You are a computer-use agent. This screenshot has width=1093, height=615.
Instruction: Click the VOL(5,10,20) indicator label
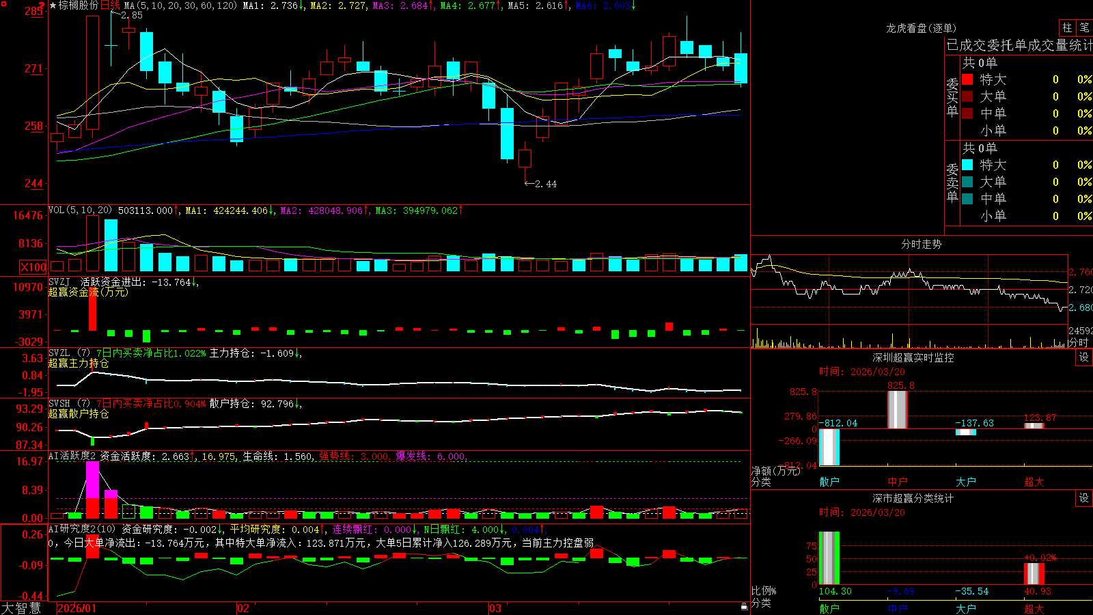click(80, 210)
